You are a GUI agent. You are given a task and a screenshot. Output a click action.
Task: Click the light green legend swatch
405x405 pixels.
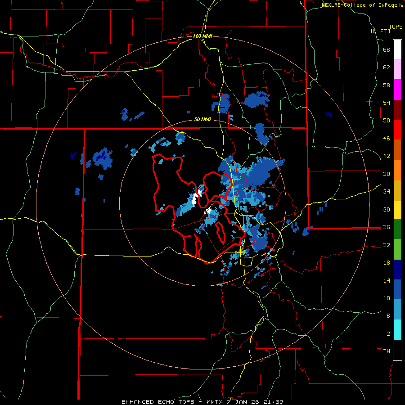[x=397, y=249]
